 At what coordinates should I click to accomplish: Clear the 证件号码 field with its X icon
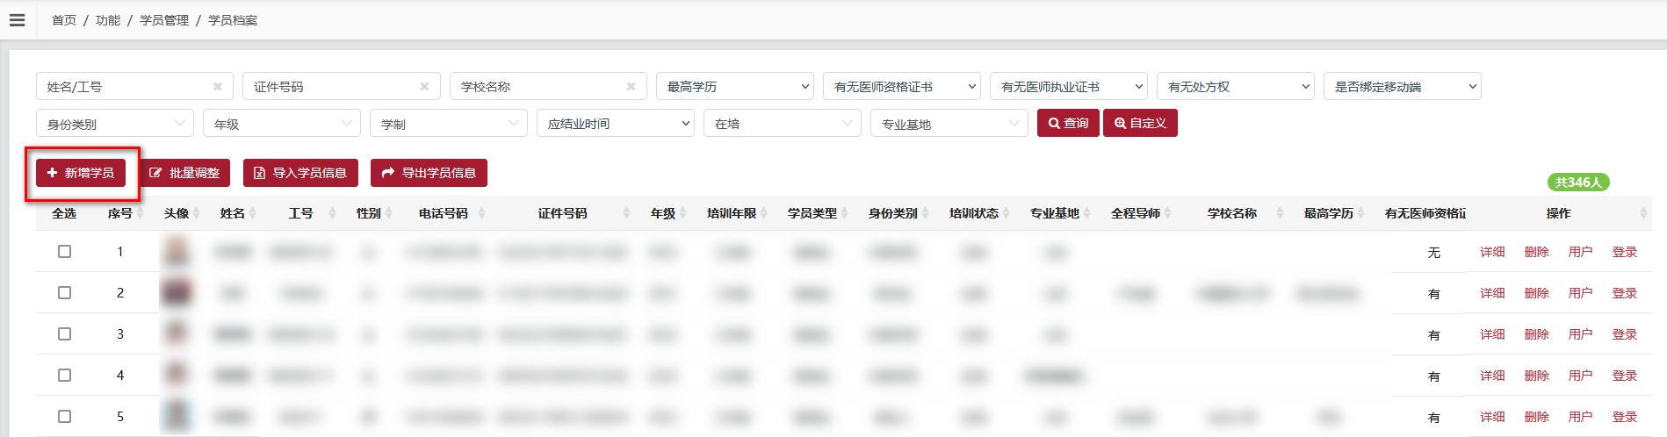point(424,86)
